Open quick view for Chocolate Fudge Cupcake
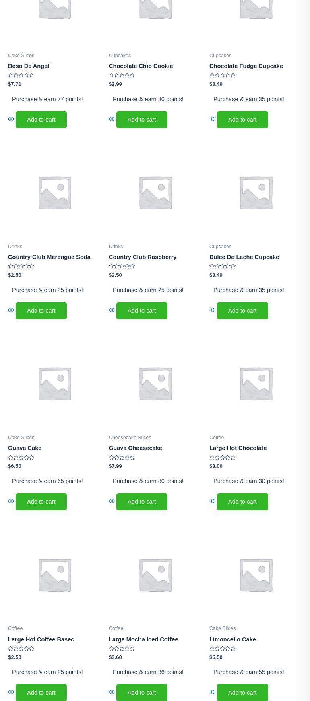Viewport: 310px width, 701px height. (x=212, y=119)
